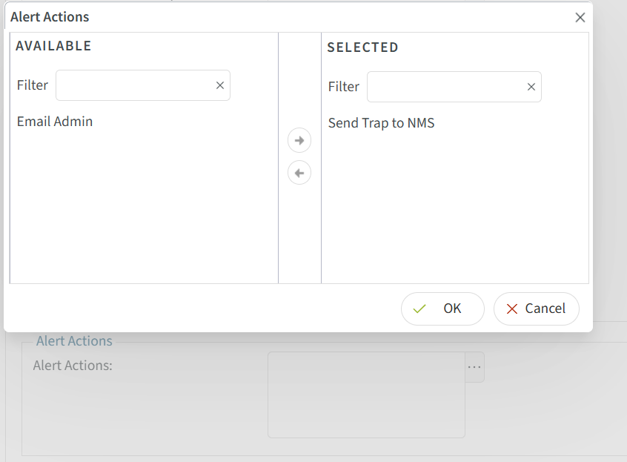
Task: Click the left arrow to remove selection
Action: point(299,172)
